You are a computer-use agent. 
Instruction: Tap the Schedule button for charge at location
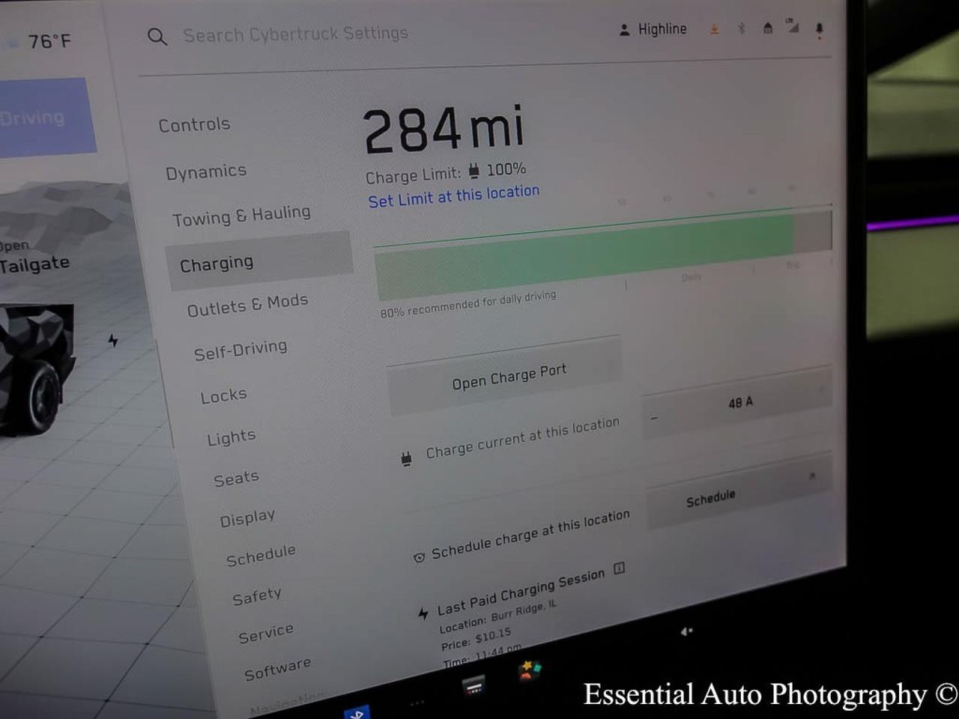click(739, 491)
